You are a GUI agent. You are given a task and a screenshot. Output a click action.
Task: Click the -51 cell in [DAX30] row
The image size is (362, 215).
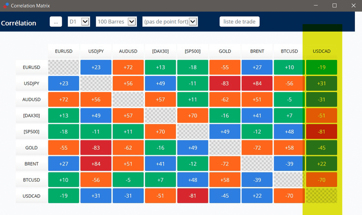click(x=322, y=116)
